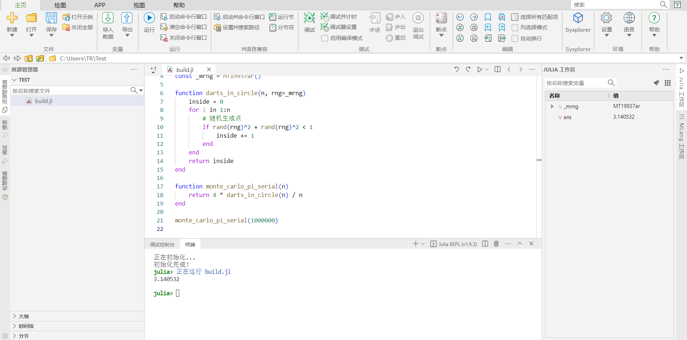
Task: Switch to the Plot (绘图) ribbon tab
Action: (x=60, y=5)
